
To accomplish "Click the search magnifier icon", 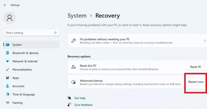I will point(55,33).
